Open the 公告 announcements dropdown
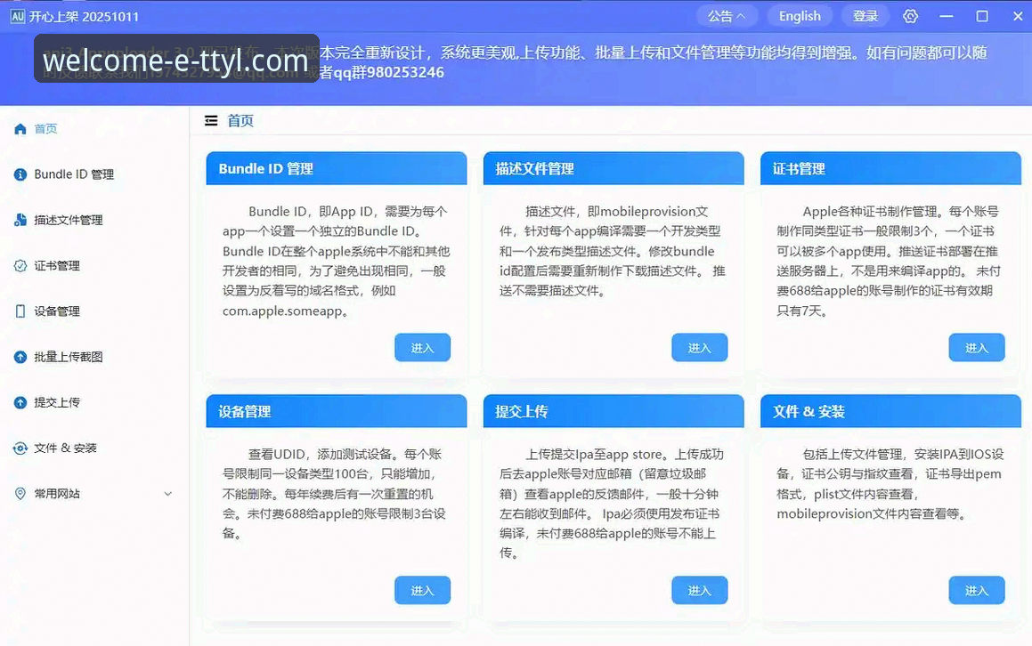This screenshot has height=646, width=1032. [727, 15]
